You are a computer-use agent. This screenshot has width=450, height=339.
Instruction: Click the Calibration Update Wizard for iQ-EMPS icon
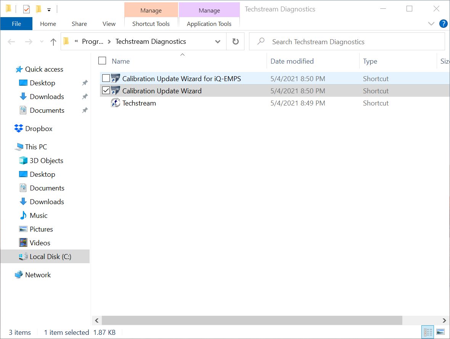(116, 78)
